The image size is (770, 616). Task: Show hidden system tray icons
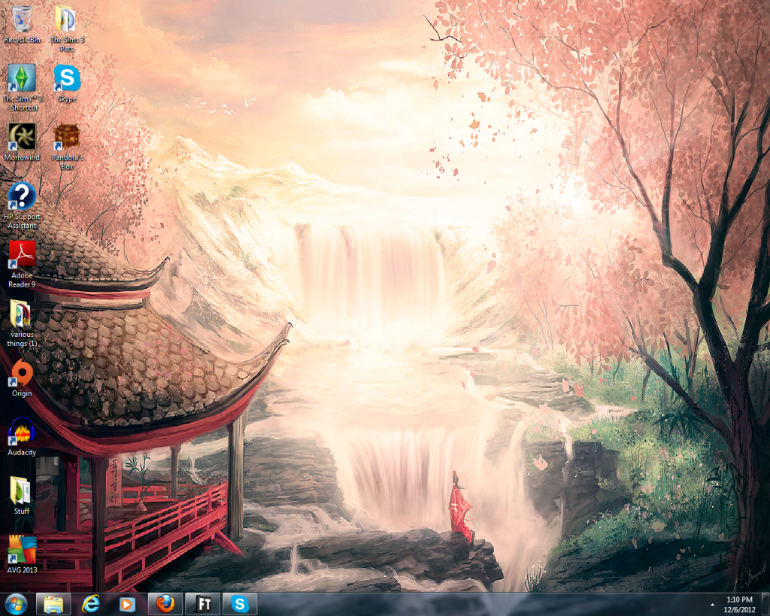(712, 604)
